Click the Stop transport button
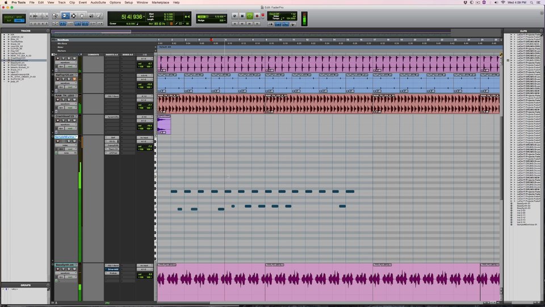Viewport: 545px width, 307px height. [x=242, y=16]
